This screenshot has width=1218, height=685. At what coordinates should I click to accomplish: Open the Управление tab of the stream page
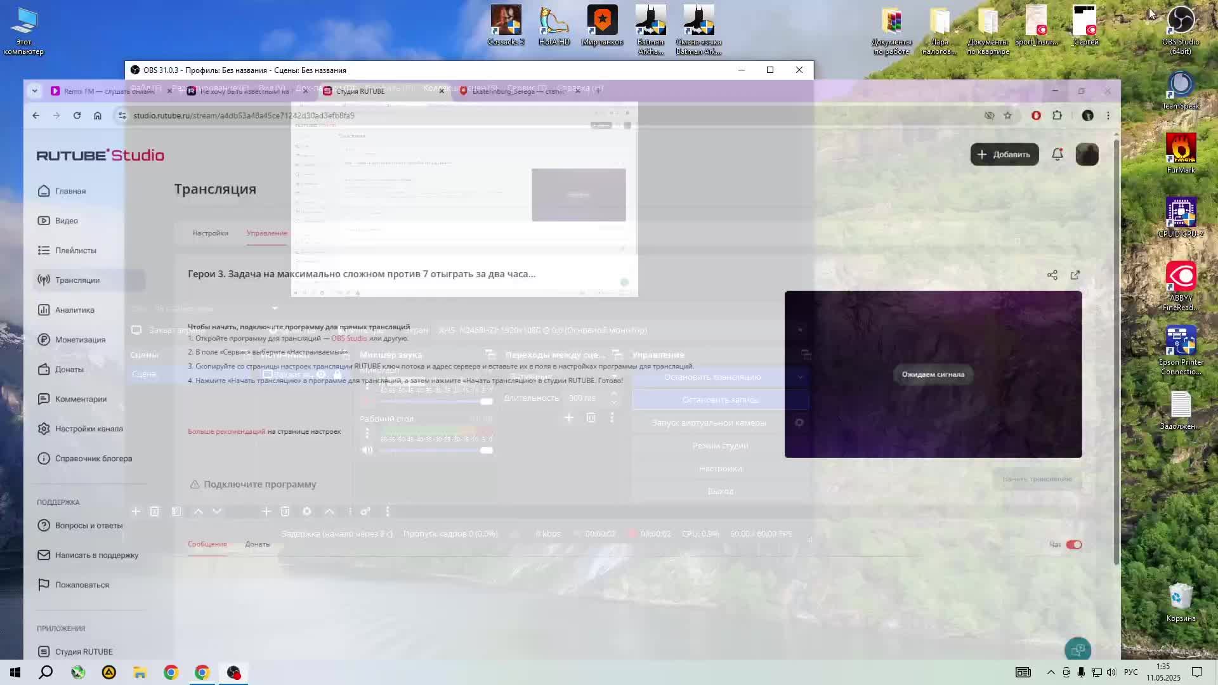pyautogui.click(x=266, y=233)
